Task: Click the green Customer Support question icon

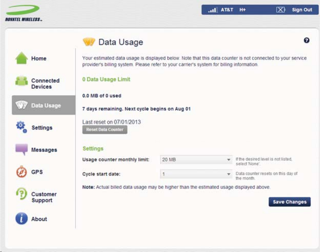Action: (22, 194)
